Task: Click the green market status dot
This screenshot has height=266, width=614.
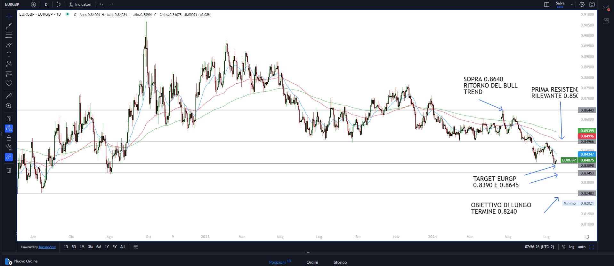Action: click(x=68, y=14)
